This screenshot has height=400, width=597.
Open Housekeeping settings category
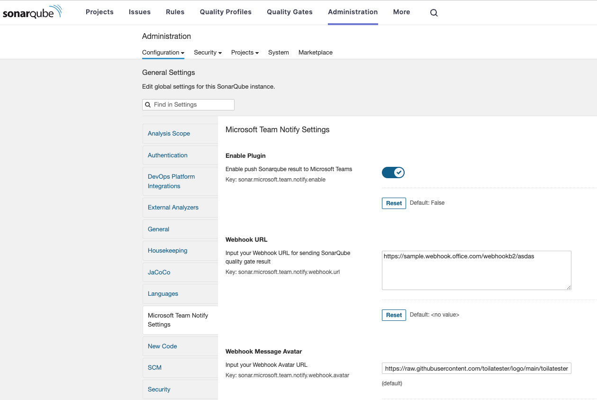180,251
